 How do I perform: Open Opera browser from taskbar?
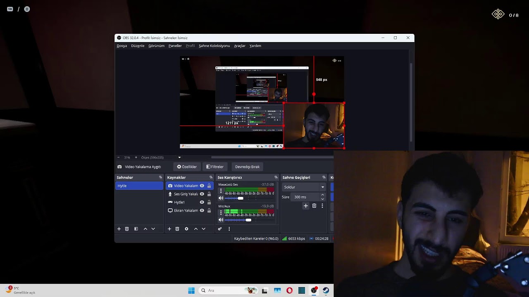(x=289, y=290)
